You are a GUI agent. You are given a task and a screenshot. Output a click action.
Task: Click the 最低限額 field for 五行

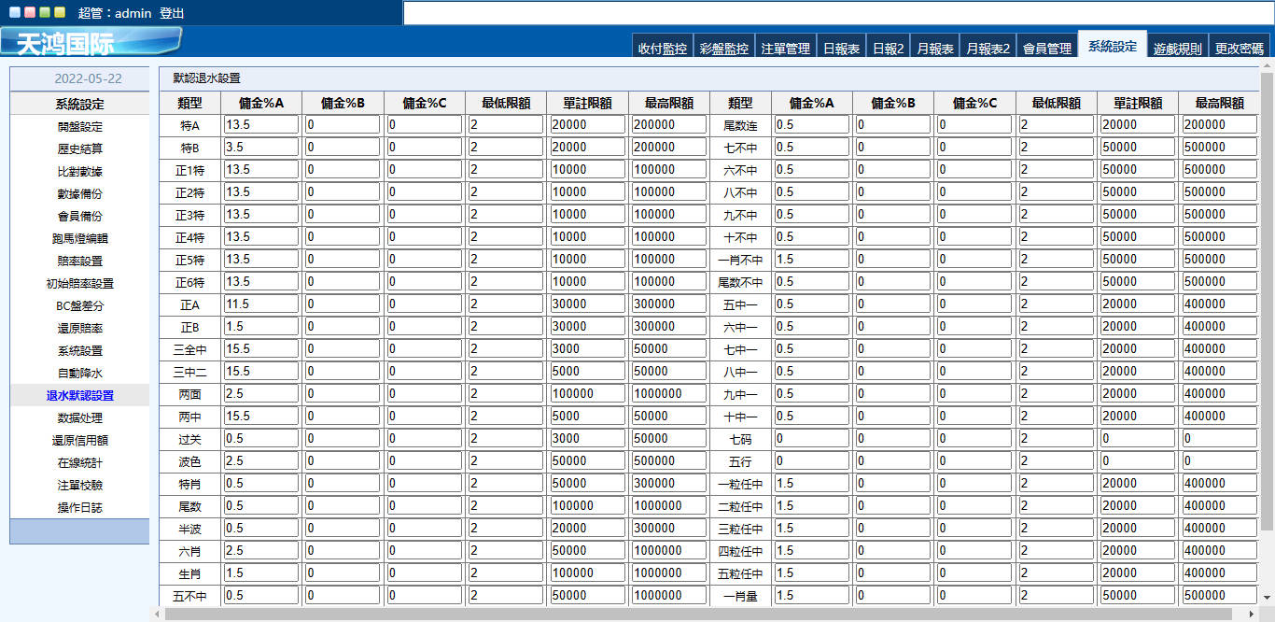pos(1057,460)
